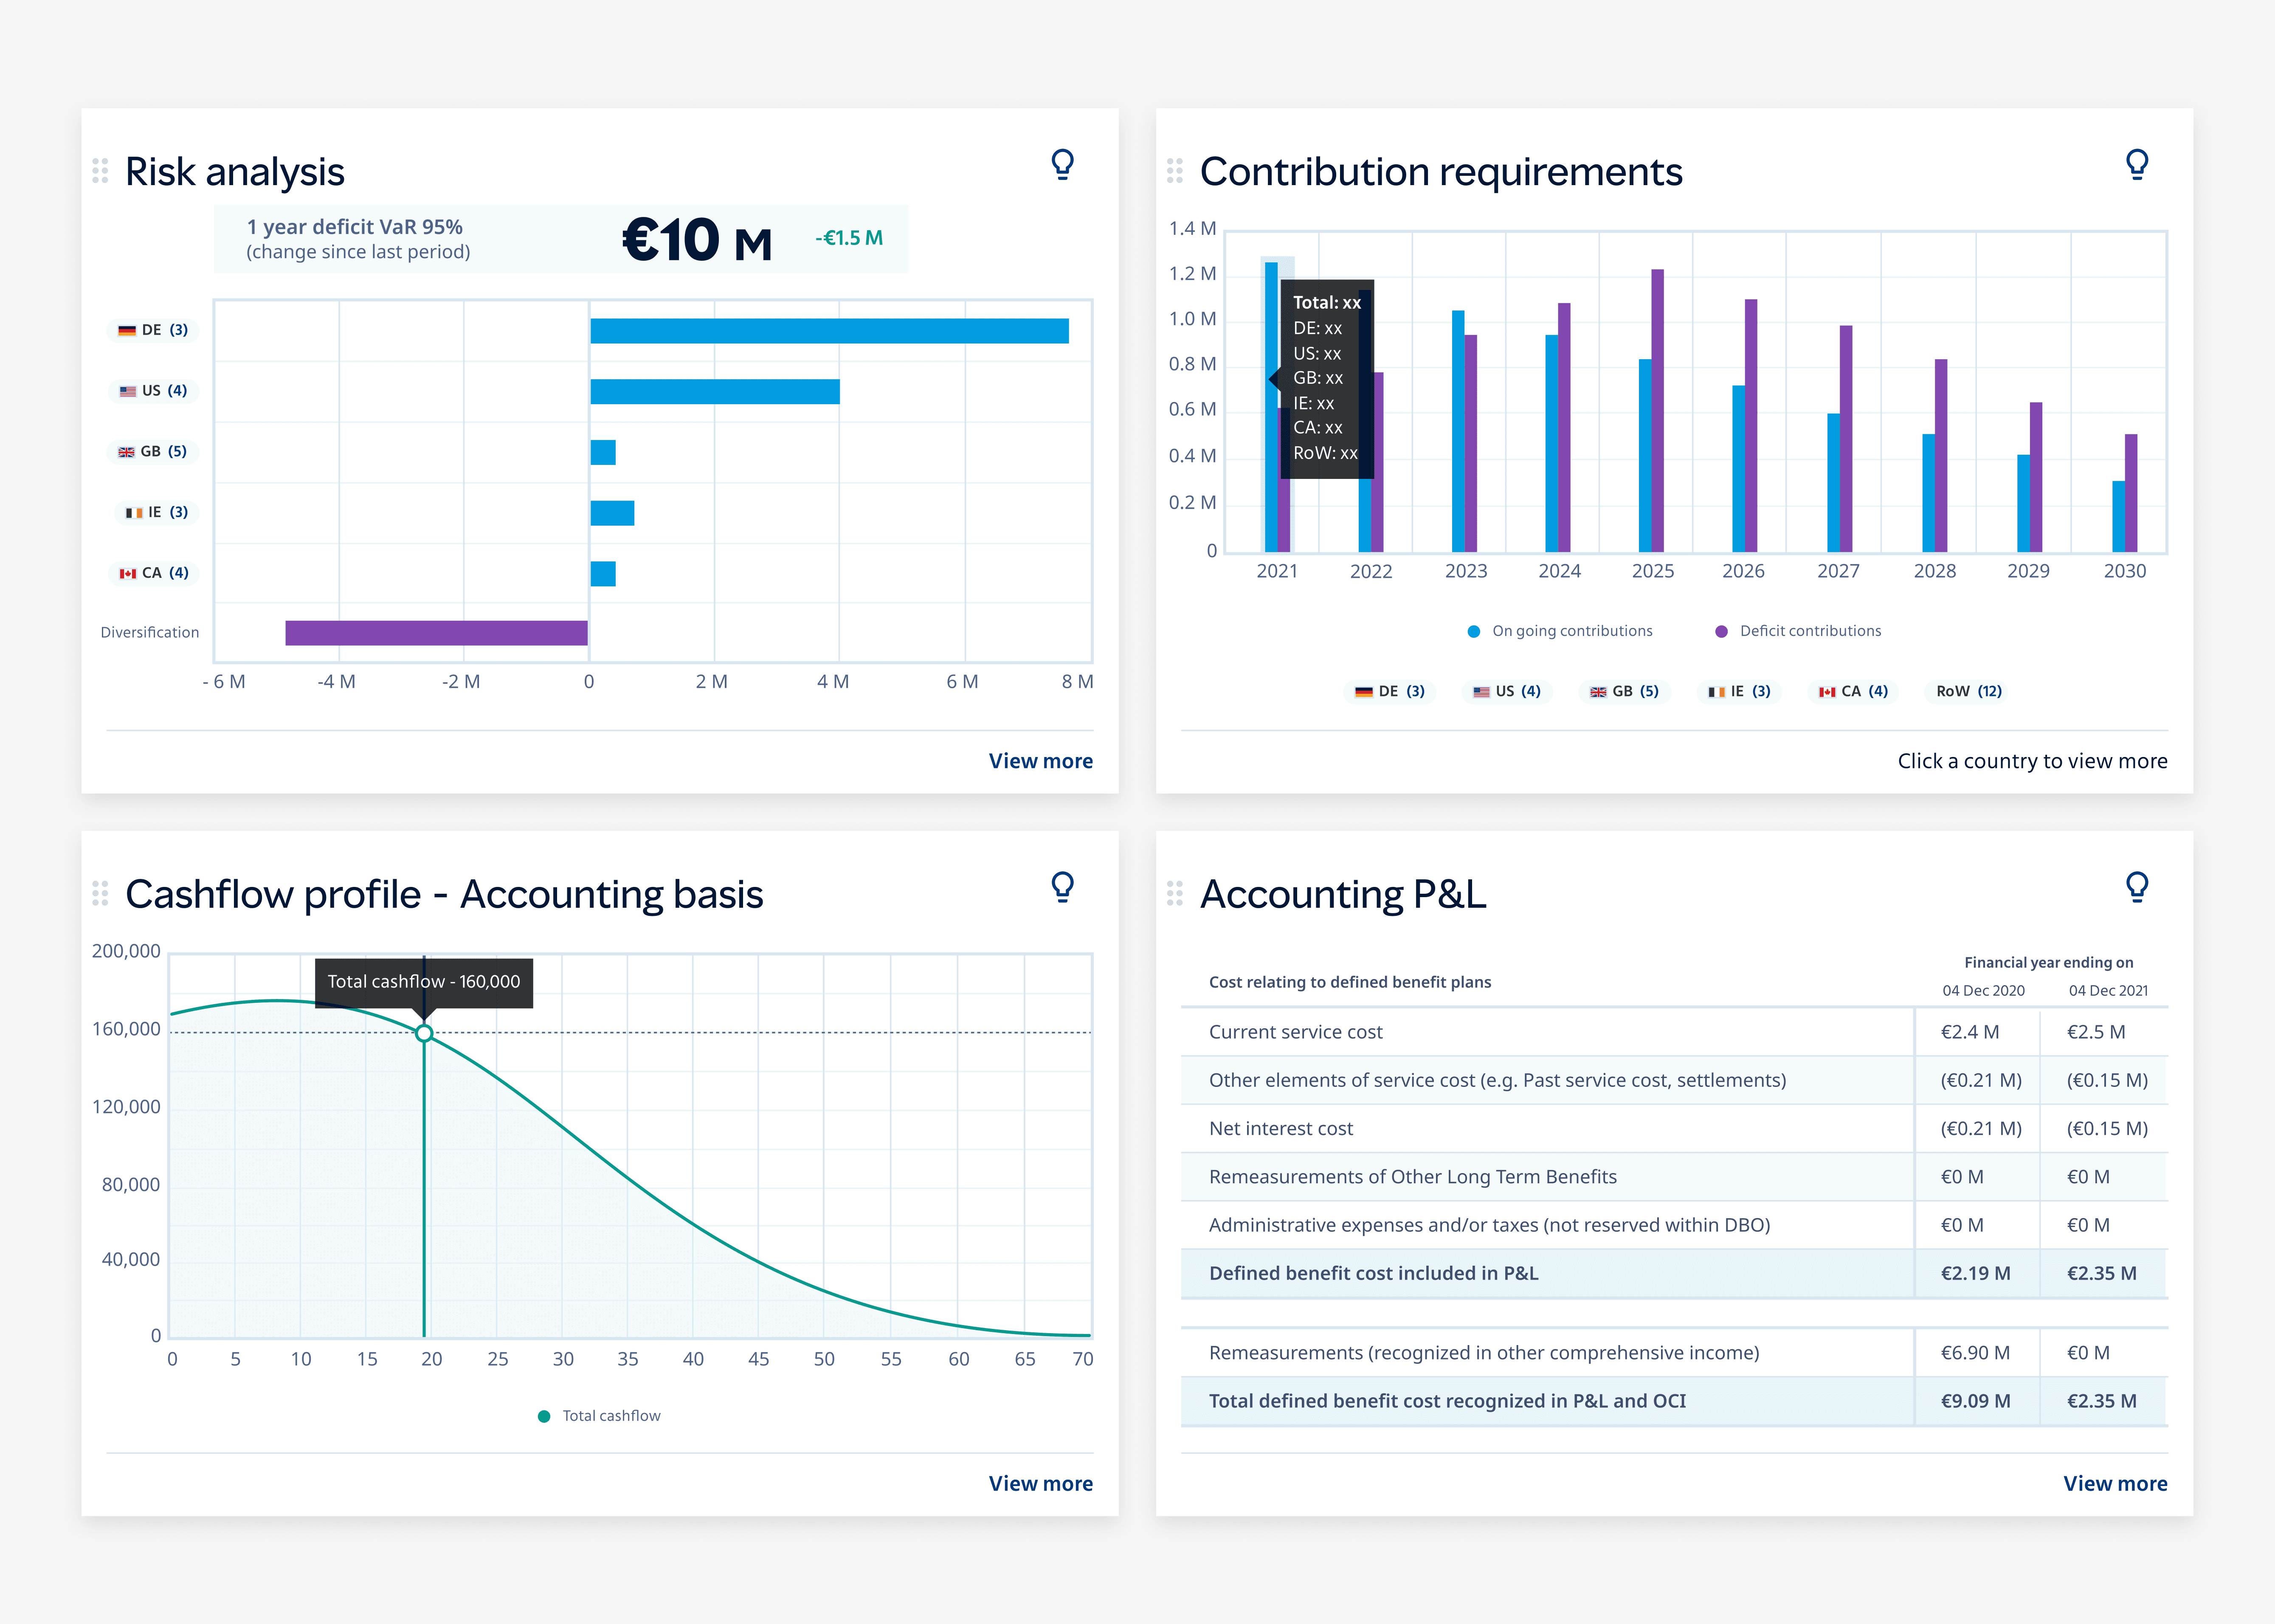Open the Accounting P&L lightbulb insight
The height and width of the screenshot is (1624, 2275).
tap(2136, 887)
